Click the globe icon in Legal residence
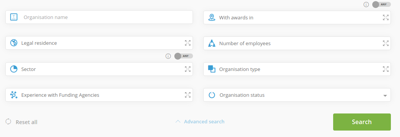 [14, 43]
